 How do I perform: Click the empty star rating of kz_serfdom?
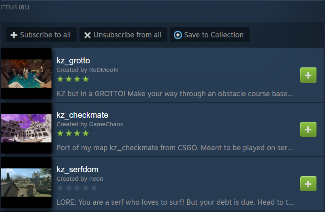pyautogui.click(x=77, y=188)
